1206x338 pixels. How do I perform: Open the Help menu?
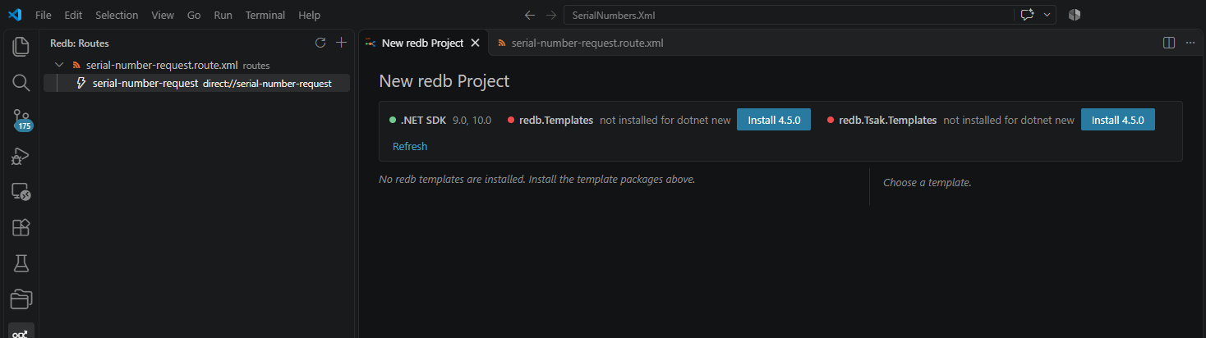pyautogui.click(x=310, y=15)
